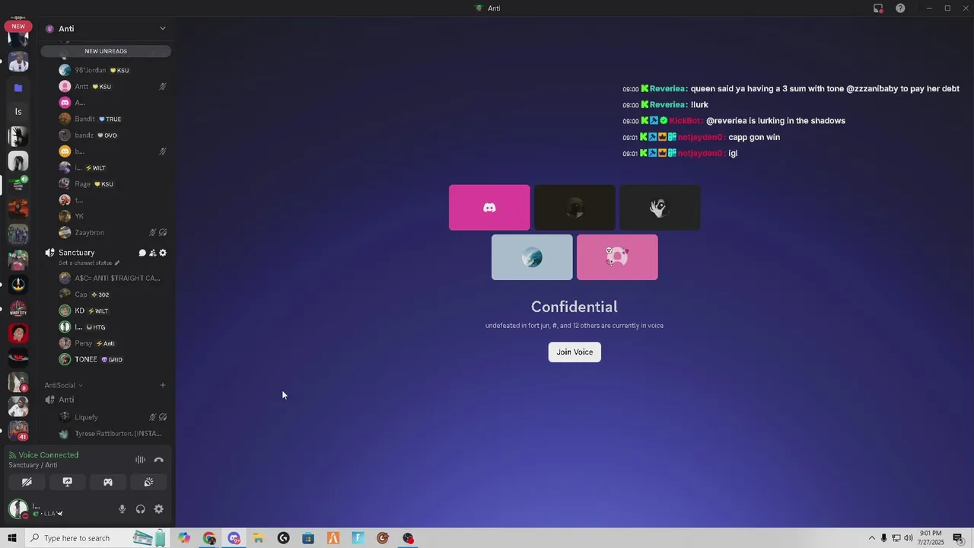Viewport: 974px width, 548px height.
Task: Open User Settings gear
Action: click(158, 509)
